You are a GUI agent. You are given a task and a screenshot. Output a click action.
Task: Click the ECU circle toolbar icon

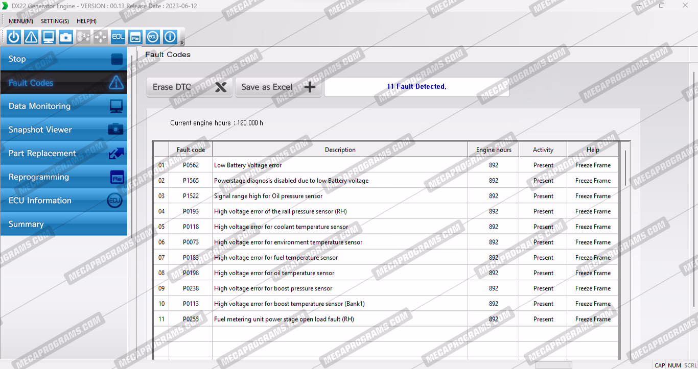(x=153, y=37)
